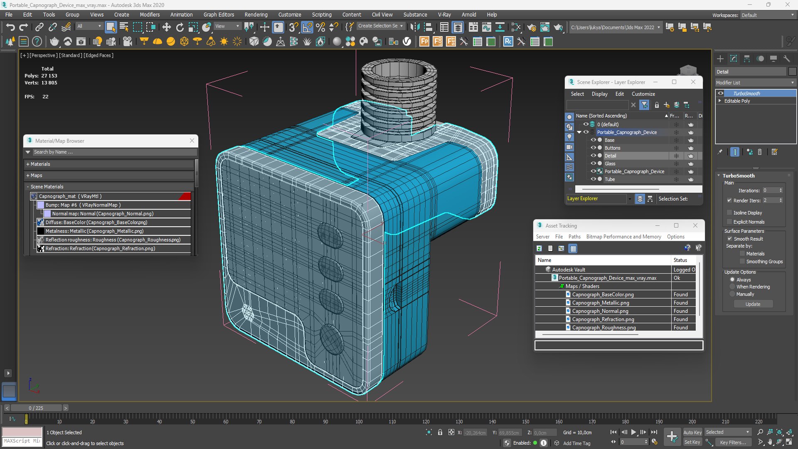The image size is (798, 449).
Task: Uncheck the Smooth Result checkbox
Action: coord(729,239)
